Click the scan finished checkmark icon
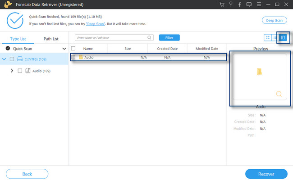Image resolution: width=293 pixels, height=185 pixels. pos(15,21)
